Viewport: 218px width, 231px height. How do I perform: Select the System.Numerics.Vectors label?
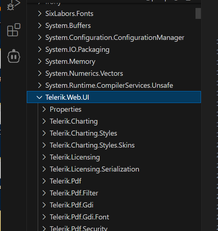tap(84, 73)
